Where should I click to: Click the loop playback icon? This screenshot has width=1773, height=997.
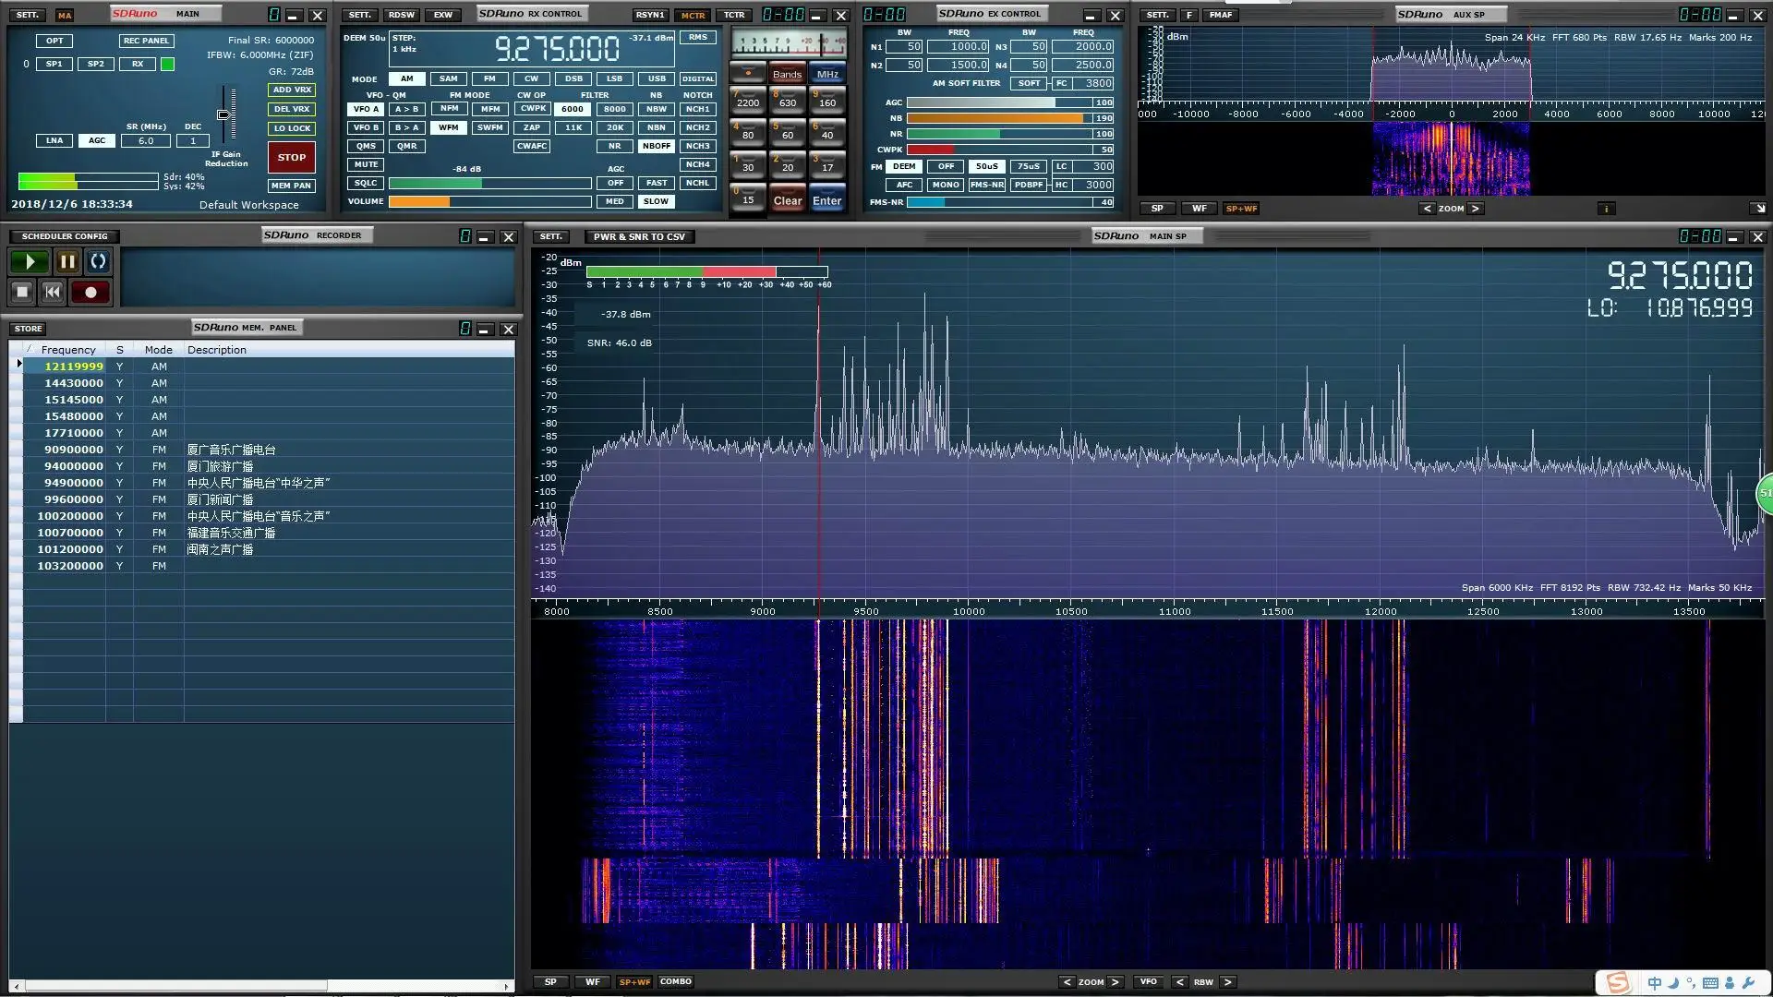(98, 262)
